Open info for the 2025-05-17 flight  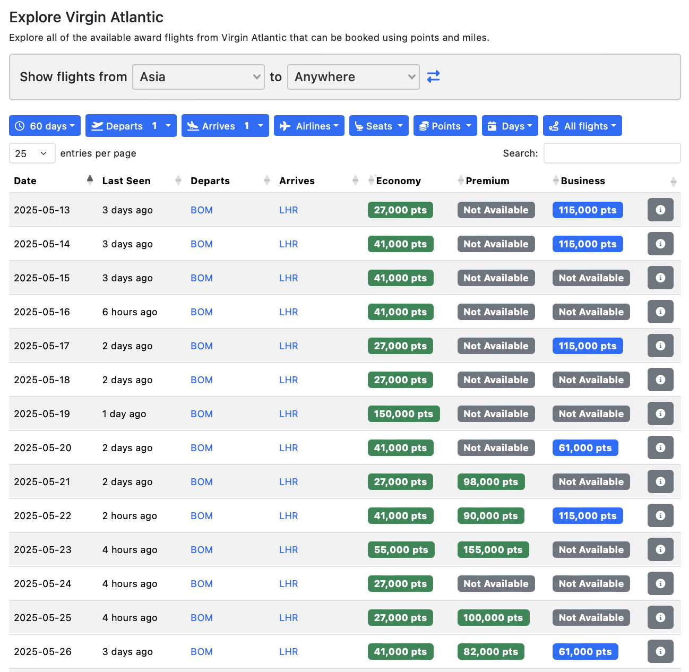(x=660, y=346)
